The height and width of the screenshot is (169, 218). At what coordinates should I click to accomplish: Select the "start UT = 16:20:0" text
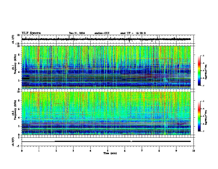[133, 33]
